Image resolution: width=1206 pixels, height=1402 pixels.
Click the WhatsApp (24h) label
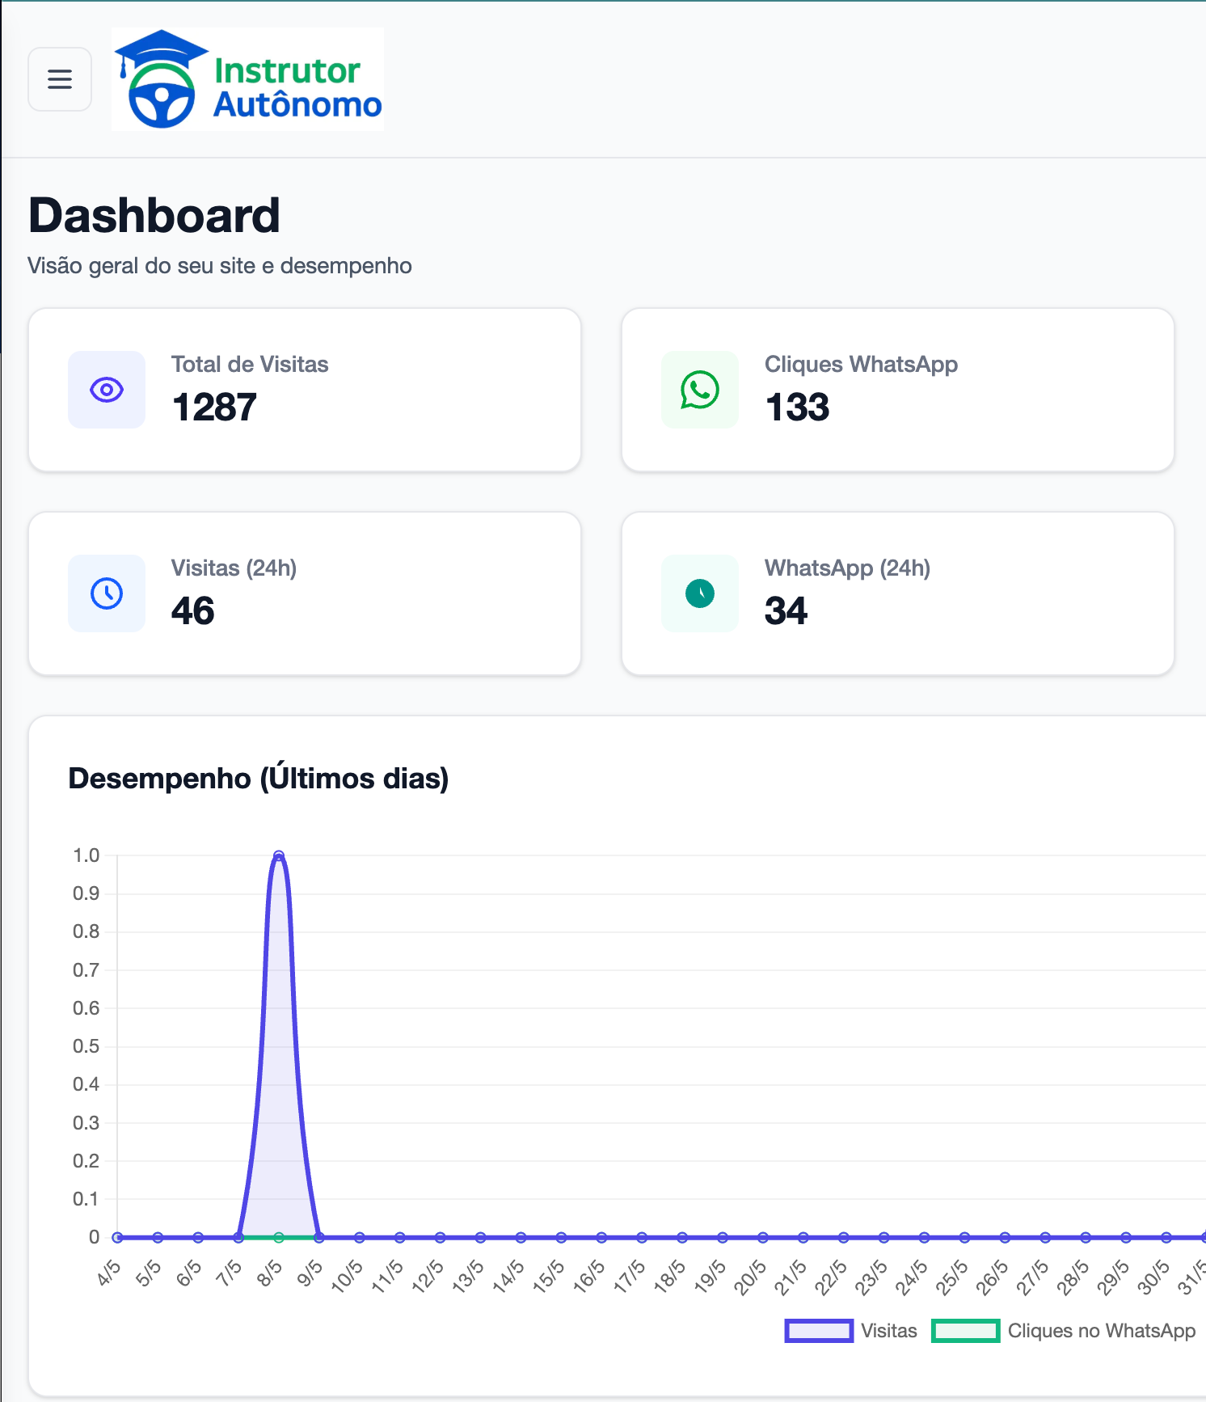tap(847, 568)
